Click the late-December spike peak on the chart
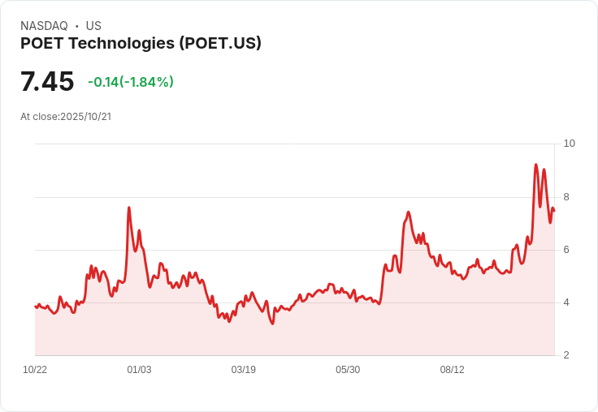The image size is (598, 412). [x=128, y=208]
